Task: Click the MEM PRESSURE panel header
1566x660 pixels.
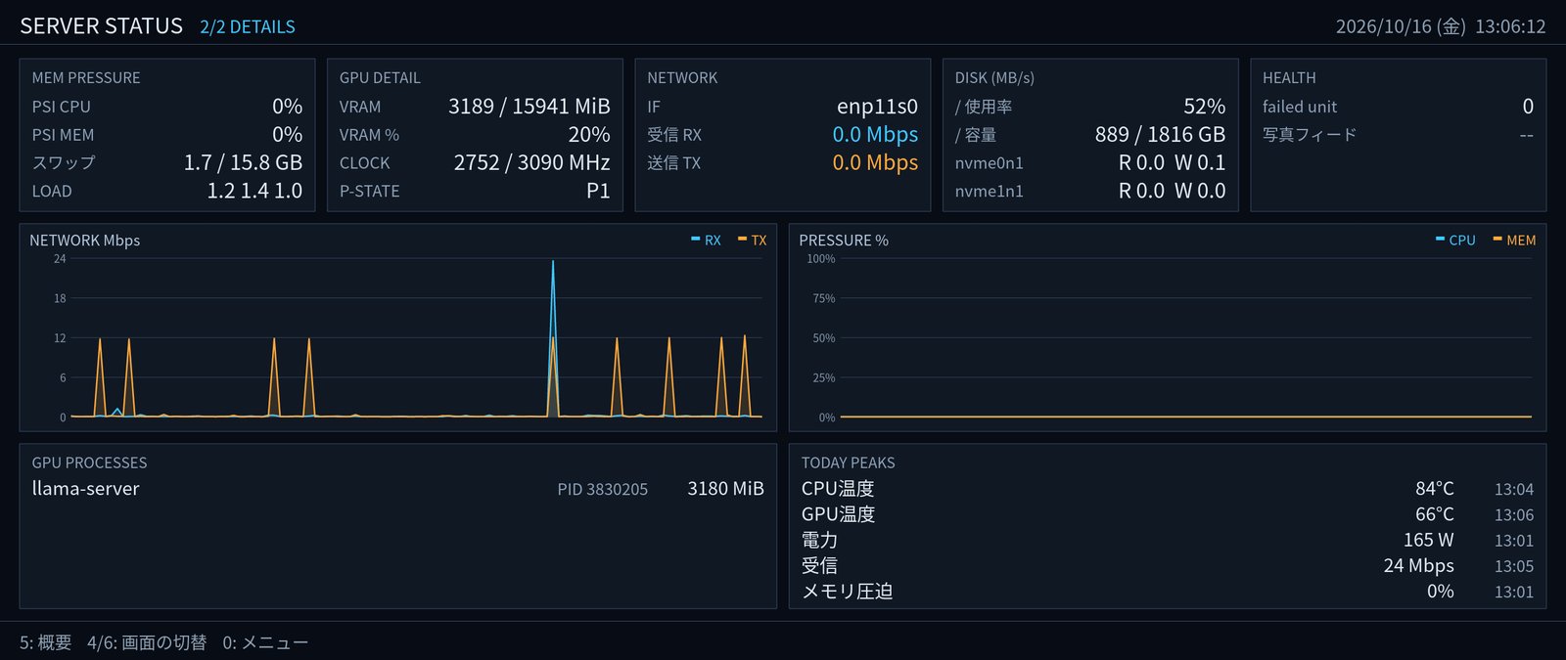Action: click(86, 78)
